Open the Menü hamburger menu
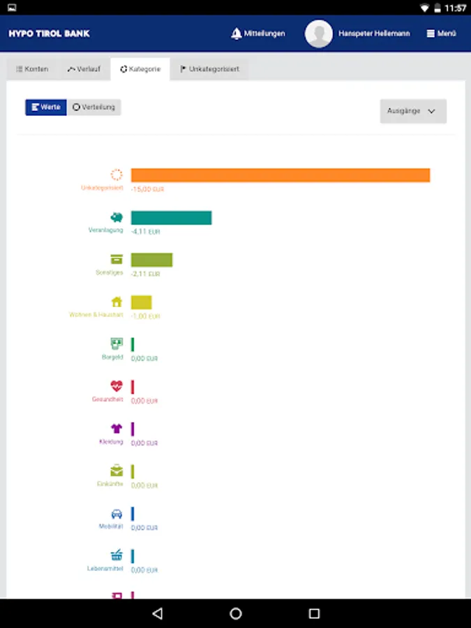The image size is (471, 628). click(441, 33)
